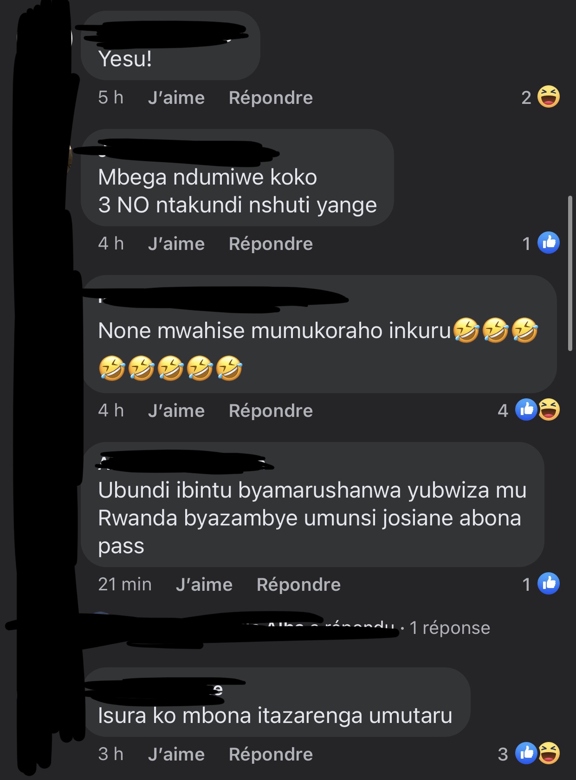Expand the "1 réponse" reply thread
The image size is (576, 780).
(x=449, y=628)
